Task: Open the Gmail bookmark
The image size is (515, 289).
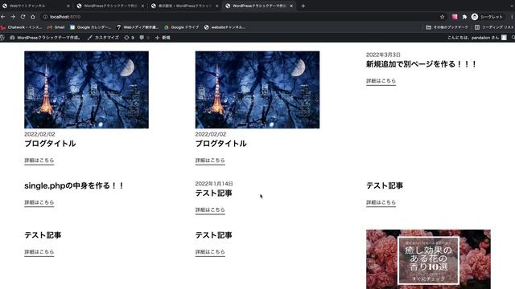Action: pyautogui.click(x=56, y=27)
